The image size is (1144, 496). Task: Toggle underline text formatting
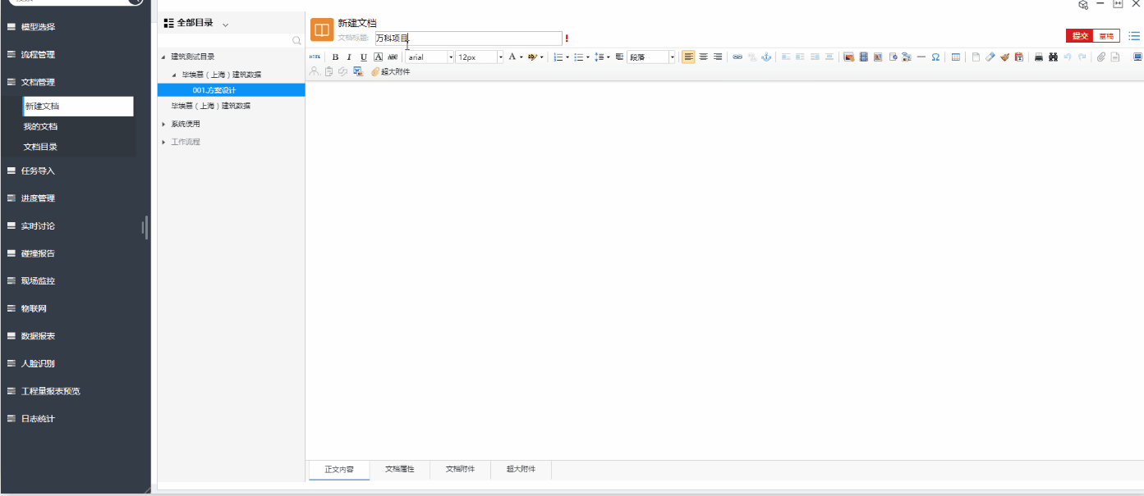363,57
